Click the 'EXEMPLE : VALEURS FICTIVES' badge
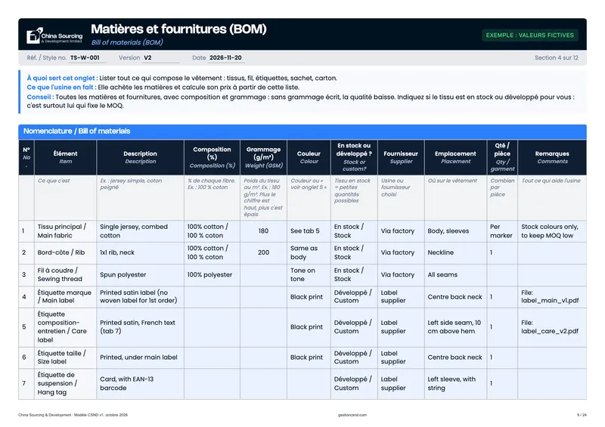 530,35
